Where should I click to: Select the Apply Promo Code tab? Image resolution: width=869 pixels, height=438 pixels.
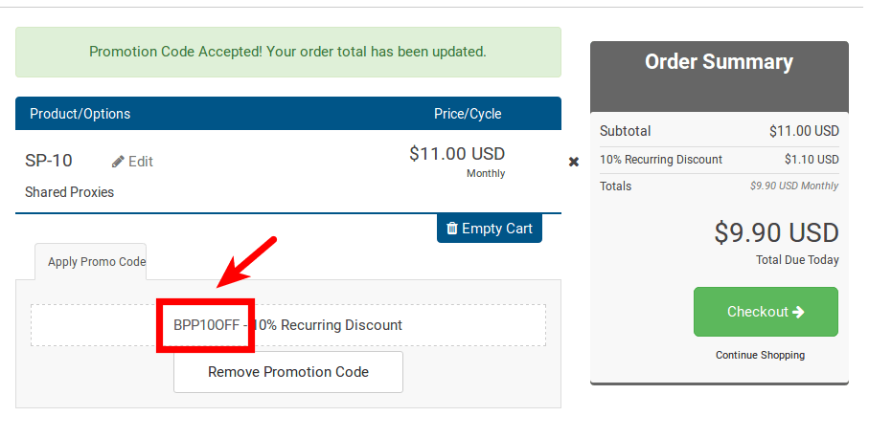click(91, 262)
